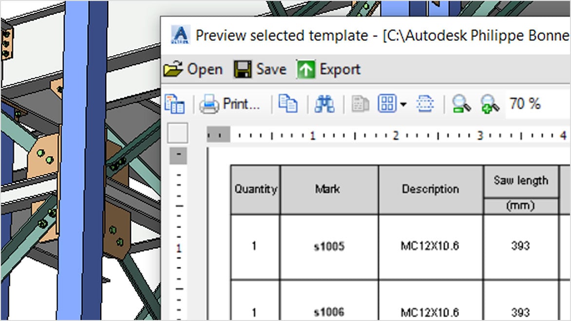Select the multiple pages grid icon
The height and width of the screenshot is (321, 571).
388,104
